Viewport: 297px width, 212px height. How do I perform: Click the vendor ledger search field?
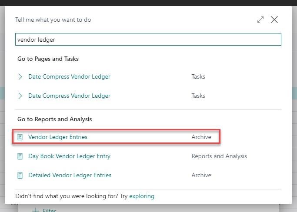click(148, 40)
